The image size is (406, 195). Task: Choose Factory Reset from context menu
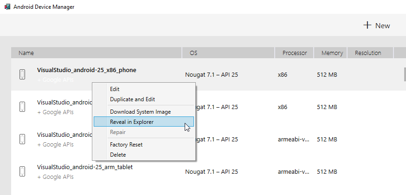click(x=144, y=145)
